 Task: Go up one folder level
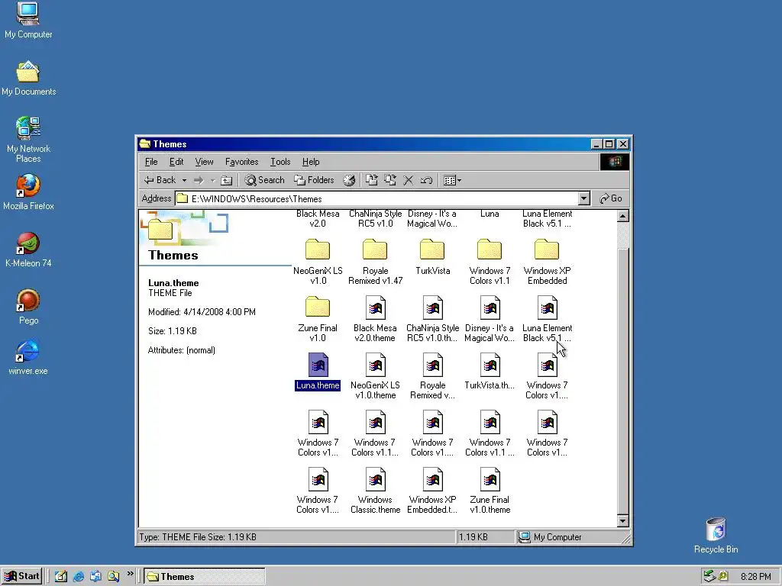[226, 180]
